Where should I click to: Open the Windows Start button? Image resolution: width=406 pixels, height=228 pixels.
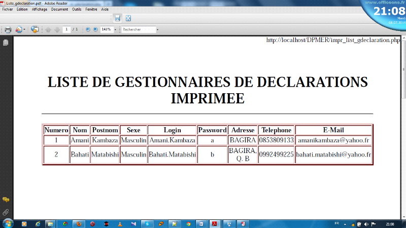[x=8, y=224]
